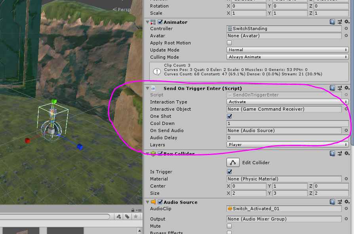Disable the Animator component checkbox

(160, 22)
